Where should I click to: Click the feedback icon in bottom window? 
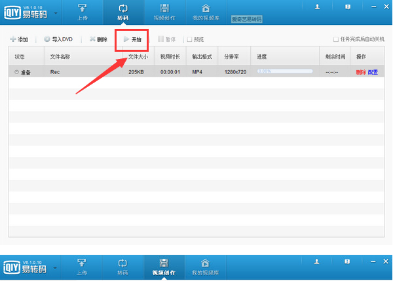click(x=347, y=262)
